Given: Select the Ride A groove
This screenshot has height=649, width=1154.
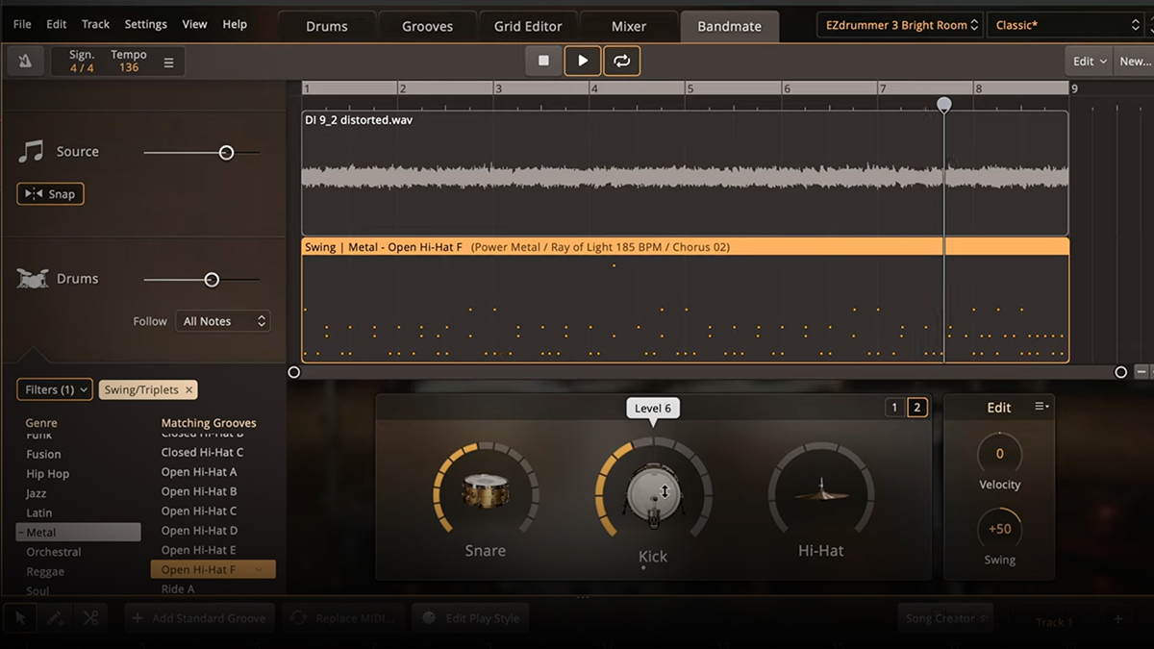Looking at the screenshot, I should 178,589.
